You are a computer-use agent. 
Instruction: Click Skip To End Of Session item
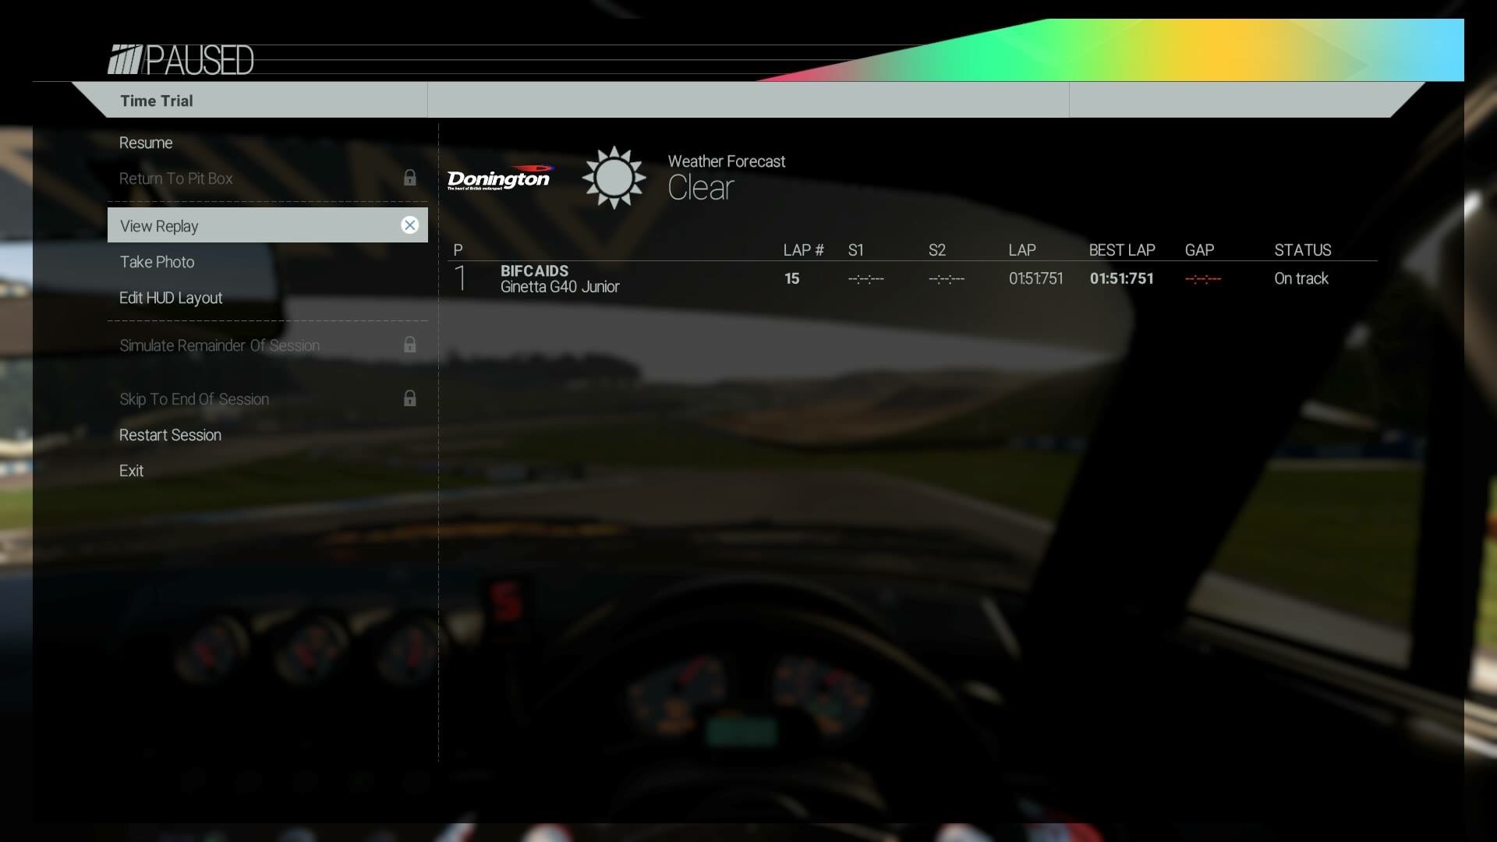[194, 399]
